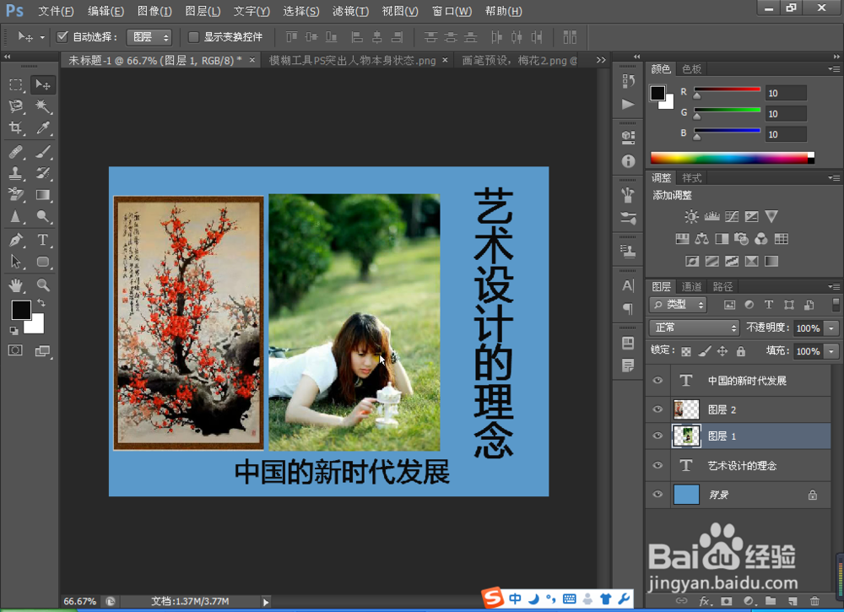Hide the 中国的新时代发展 text layer

coord(657,381)
